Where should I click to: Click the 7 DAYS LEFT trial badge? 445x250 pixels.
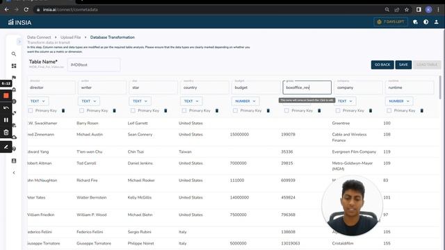coord(391,22)
